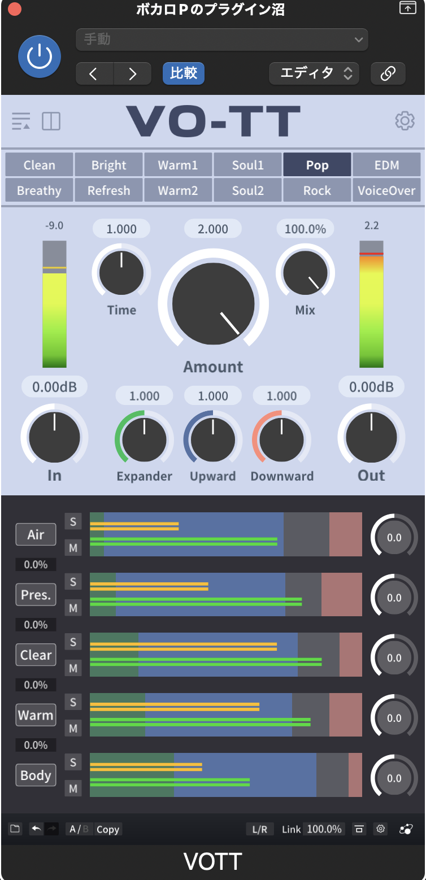Choose the Soul2 preset

(x=247, y=190)
